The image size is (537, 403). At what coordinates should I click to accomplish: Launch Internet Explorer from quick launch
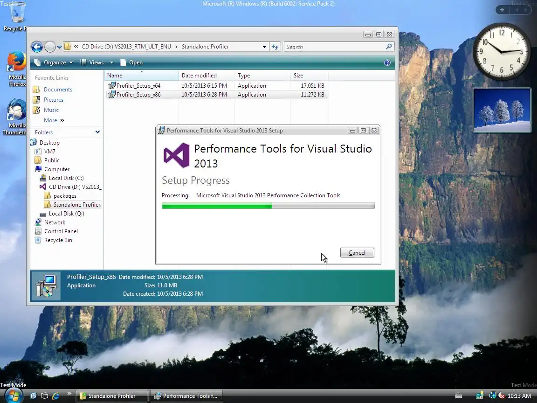pos(56,396)
